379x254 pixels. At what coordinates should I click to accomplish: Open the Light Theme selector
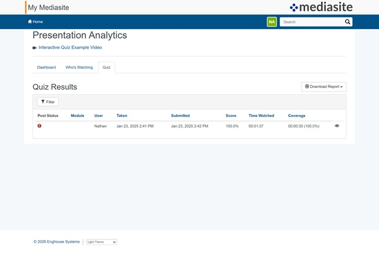click(101, 242)
